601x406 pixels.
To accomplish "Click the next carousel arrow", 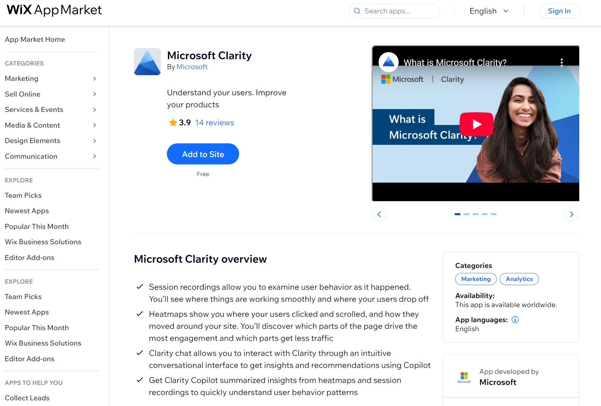I will point(572,214).
